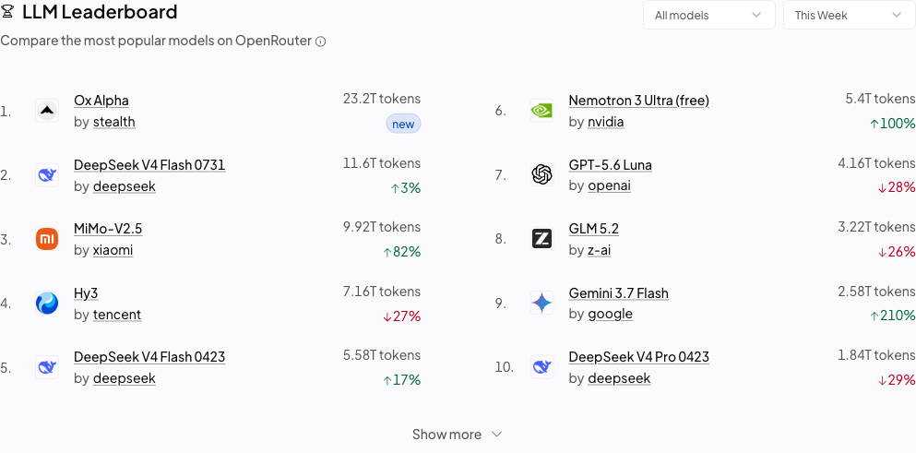Click the ↑100% change for Nemotron 3 Ultra
Viewport: 916px width, 453px height.
[893, 124]
